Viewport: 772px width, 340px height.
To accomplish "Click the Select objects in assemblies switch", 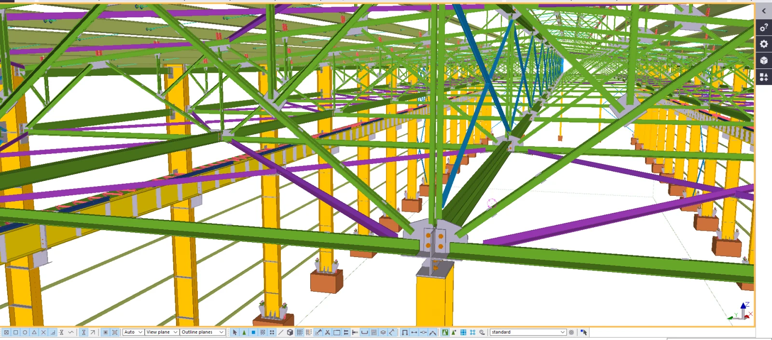I will [x=473, y=332].
